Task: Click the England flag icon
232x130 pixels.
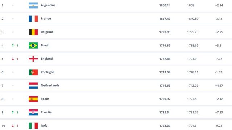Action: coord(33,59)
